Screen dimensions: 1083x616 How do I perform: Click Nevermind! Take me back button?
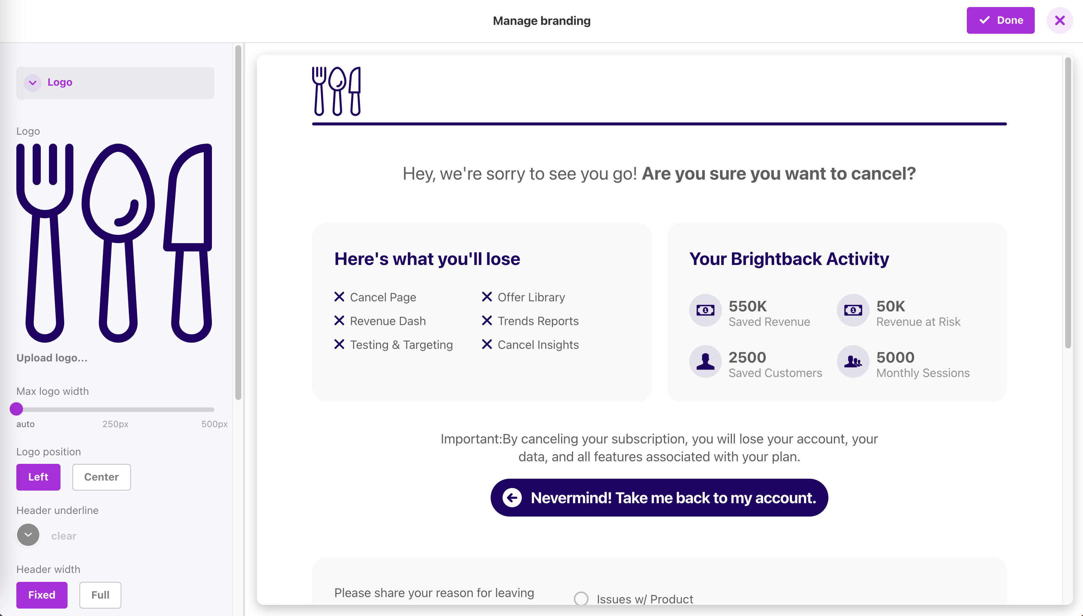(659, 498)
